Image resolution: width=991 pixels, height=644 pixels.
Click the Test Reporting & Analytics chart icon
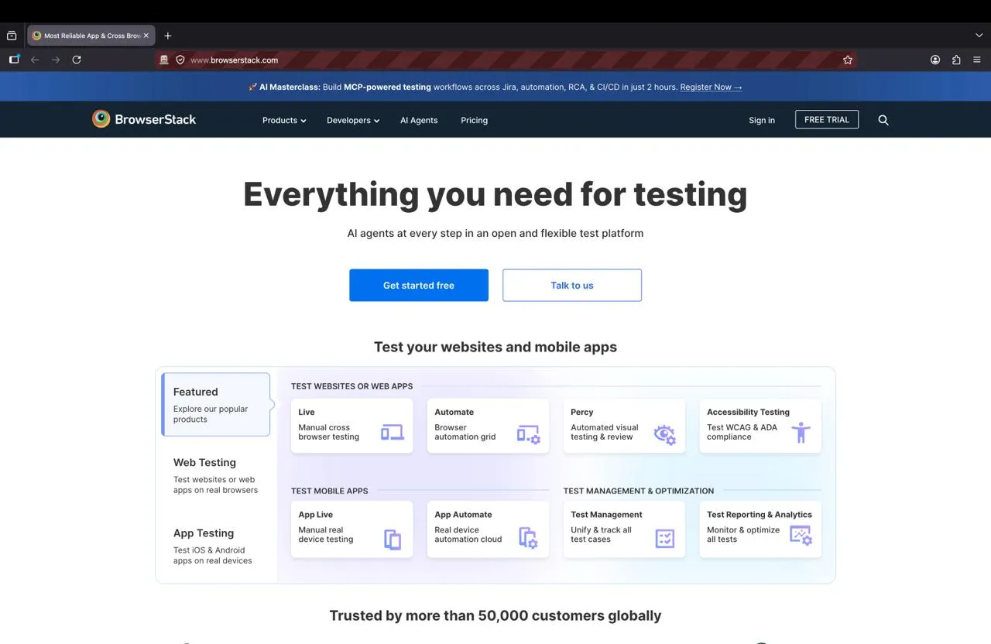[801, 536]
